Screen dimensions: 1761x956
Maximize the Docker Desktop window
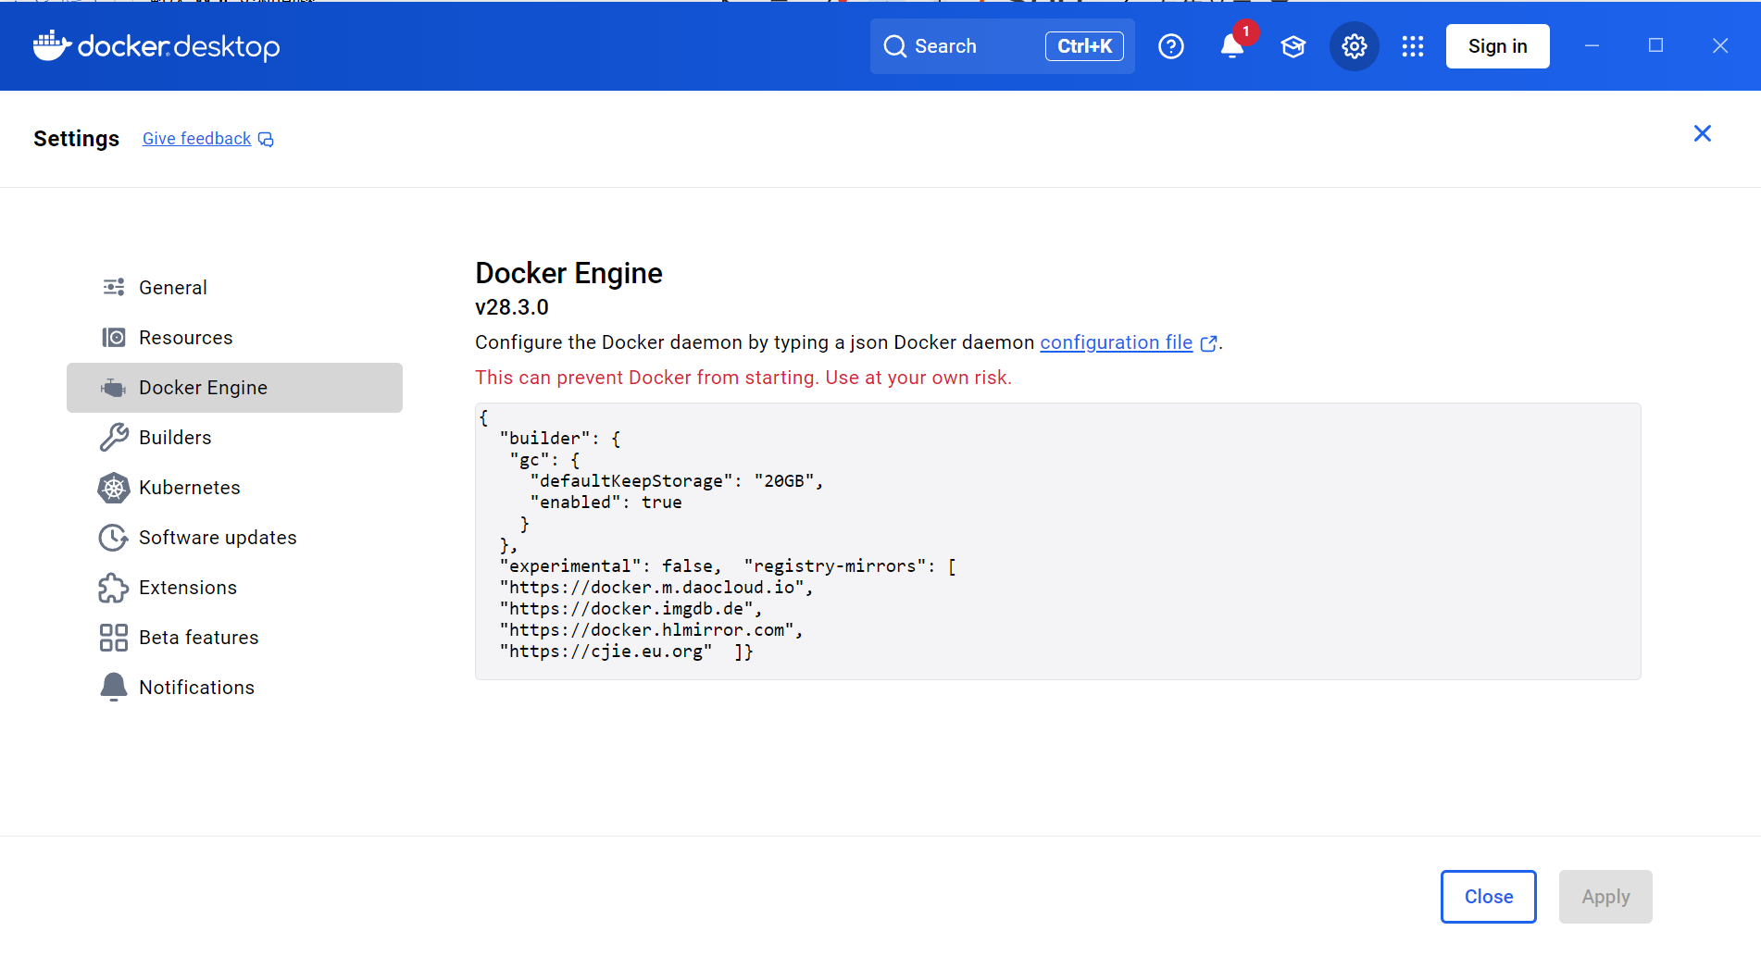tap(1656, 45)
